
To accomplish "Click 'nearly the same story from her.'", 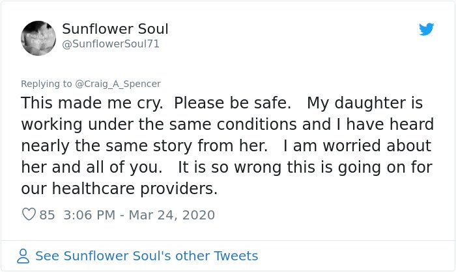I will (144, 146).
